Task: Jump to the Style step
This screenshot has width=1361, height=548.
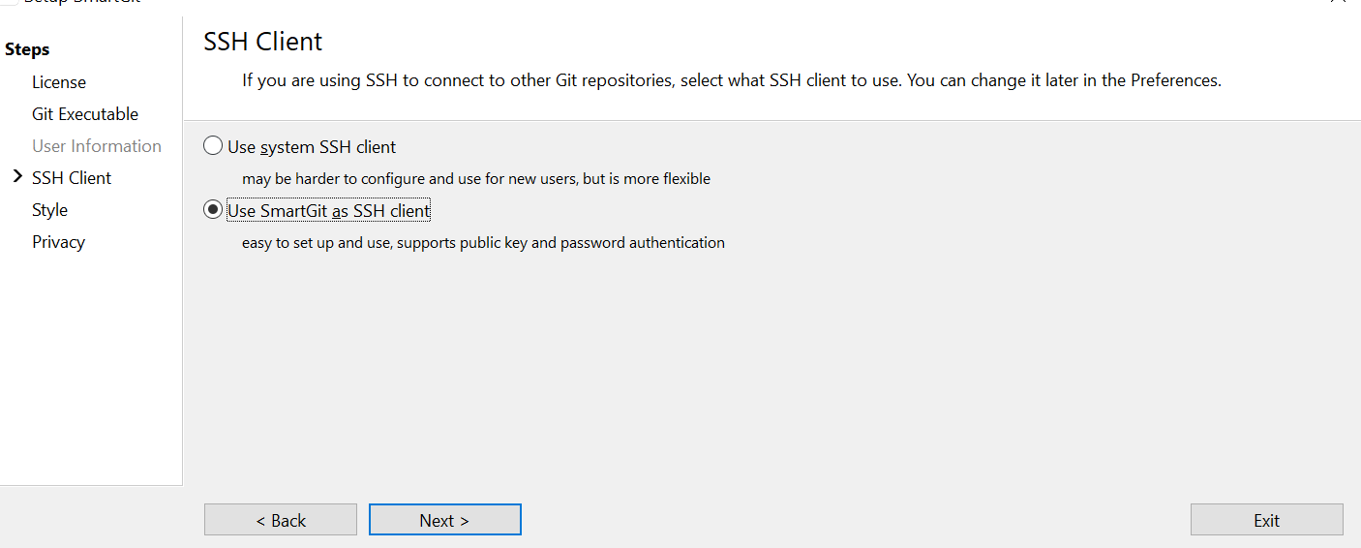Action: [x=50, y=210]
